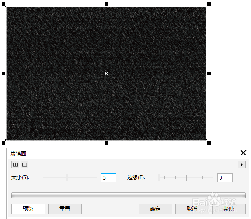Click the top-right corner selection handle
Image resolution: width=251 pixels, height=219 pixels.
coord(209,4)
